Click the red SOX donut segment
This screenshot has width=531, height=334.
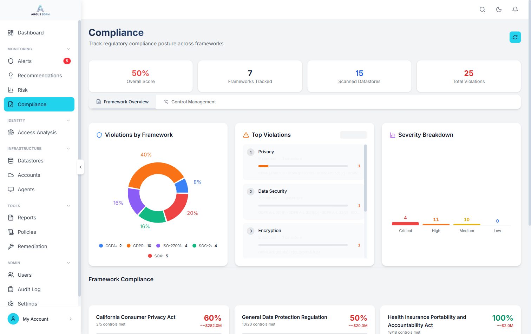click(177, 207)
